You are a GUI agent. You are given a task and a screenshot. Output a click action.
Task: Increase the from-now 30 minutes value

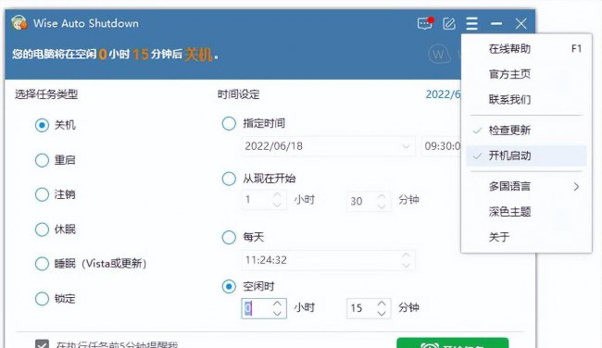pyautogui.click(x=382, y=196)
